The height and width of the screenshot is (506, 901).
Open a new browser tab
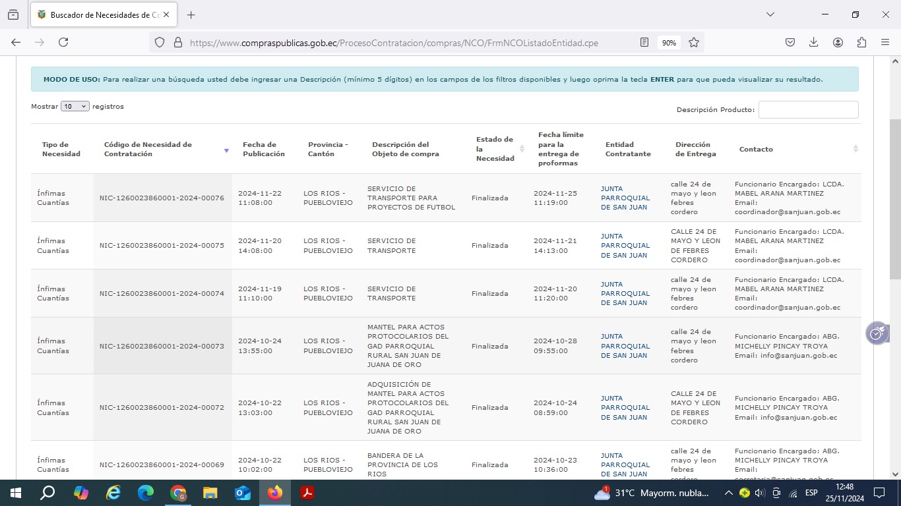191,14
